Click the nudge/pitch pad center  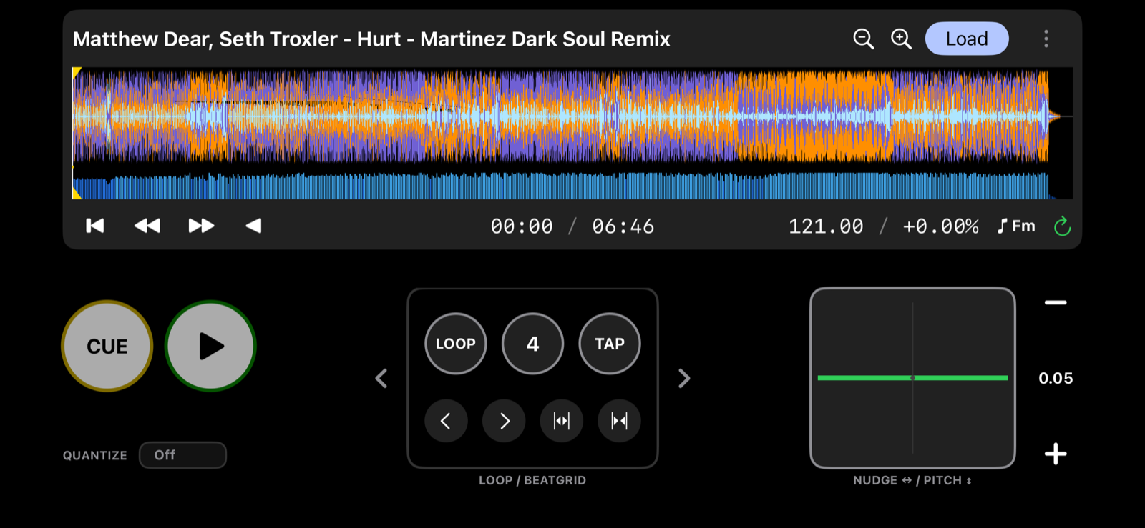click(912, 378)
